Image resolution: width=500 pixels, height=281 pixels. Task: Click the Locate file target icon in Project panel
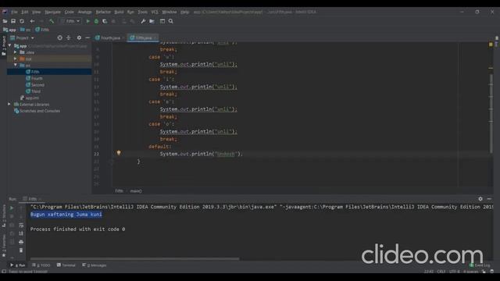[59, 38]
